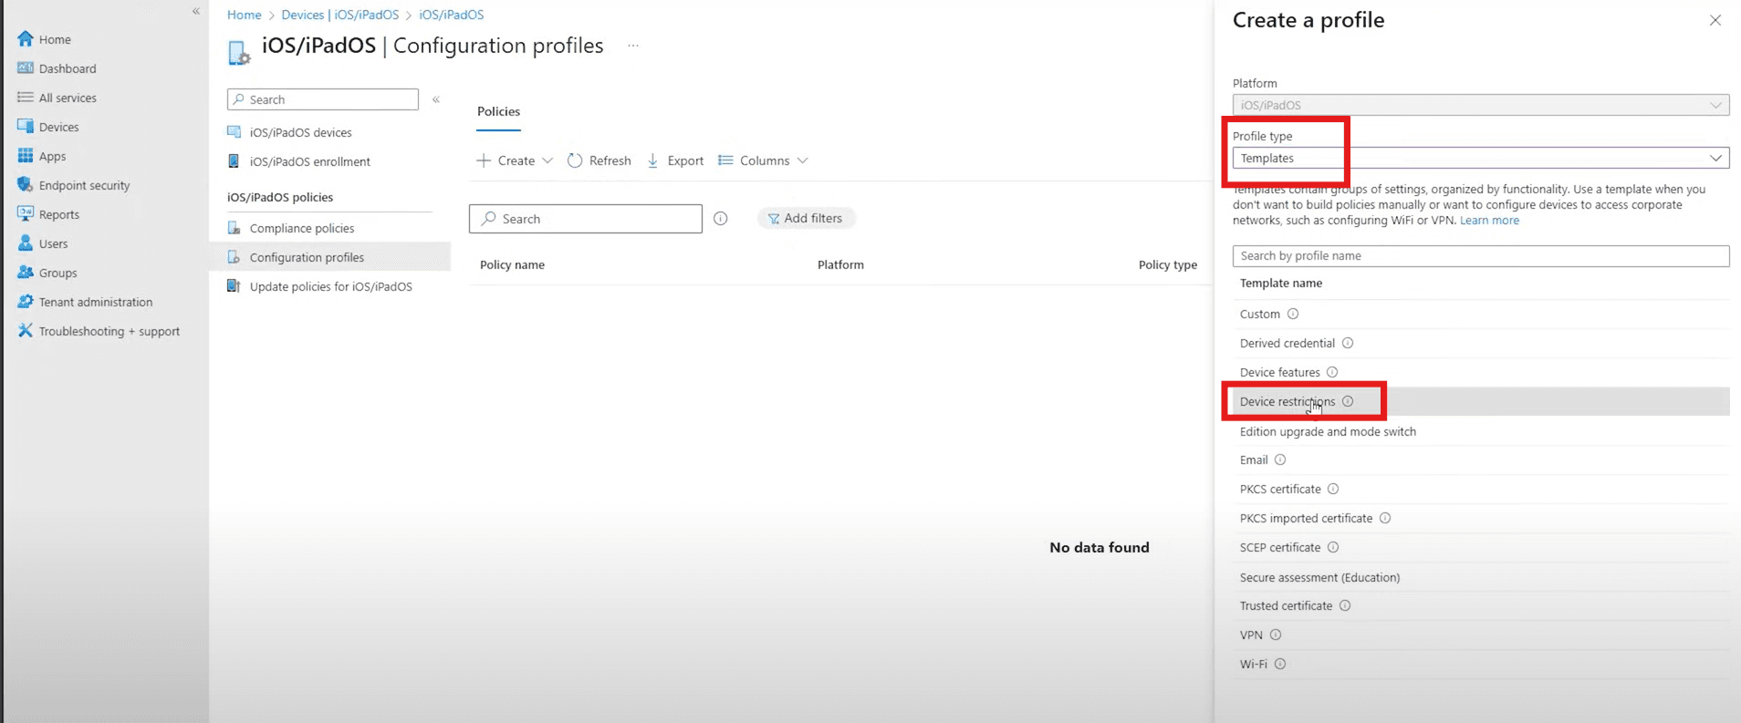Click the iOS/iPadOS enrollment icon

pyautogui.click(x=235, y=161)
